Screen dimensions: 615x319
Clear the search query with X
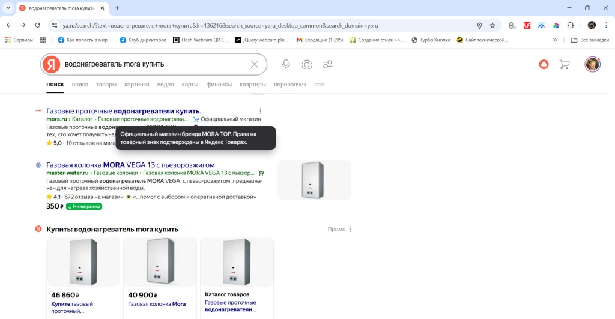point(255,64)
